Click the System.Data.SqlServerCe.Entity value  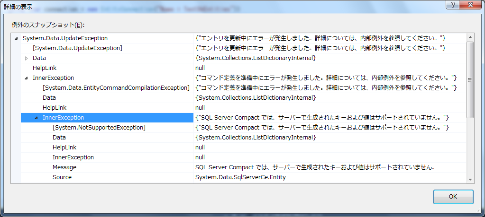(240, 177)
